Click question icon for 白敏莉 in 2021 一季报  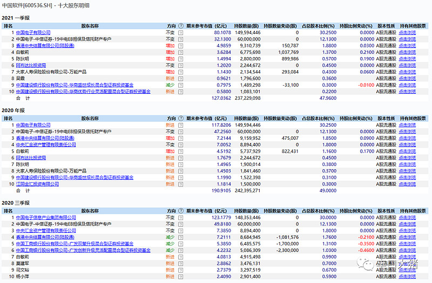point(180,52)
